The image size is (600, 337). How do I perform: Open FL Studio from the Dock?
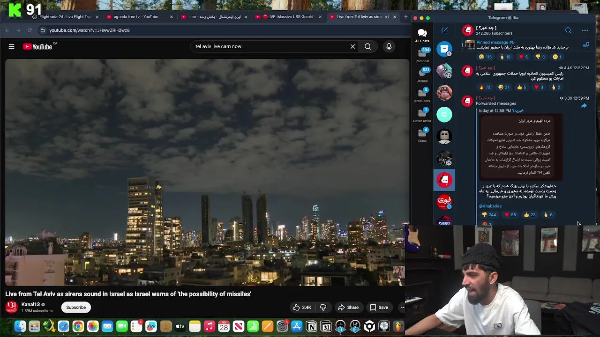(x=399, y=326)
